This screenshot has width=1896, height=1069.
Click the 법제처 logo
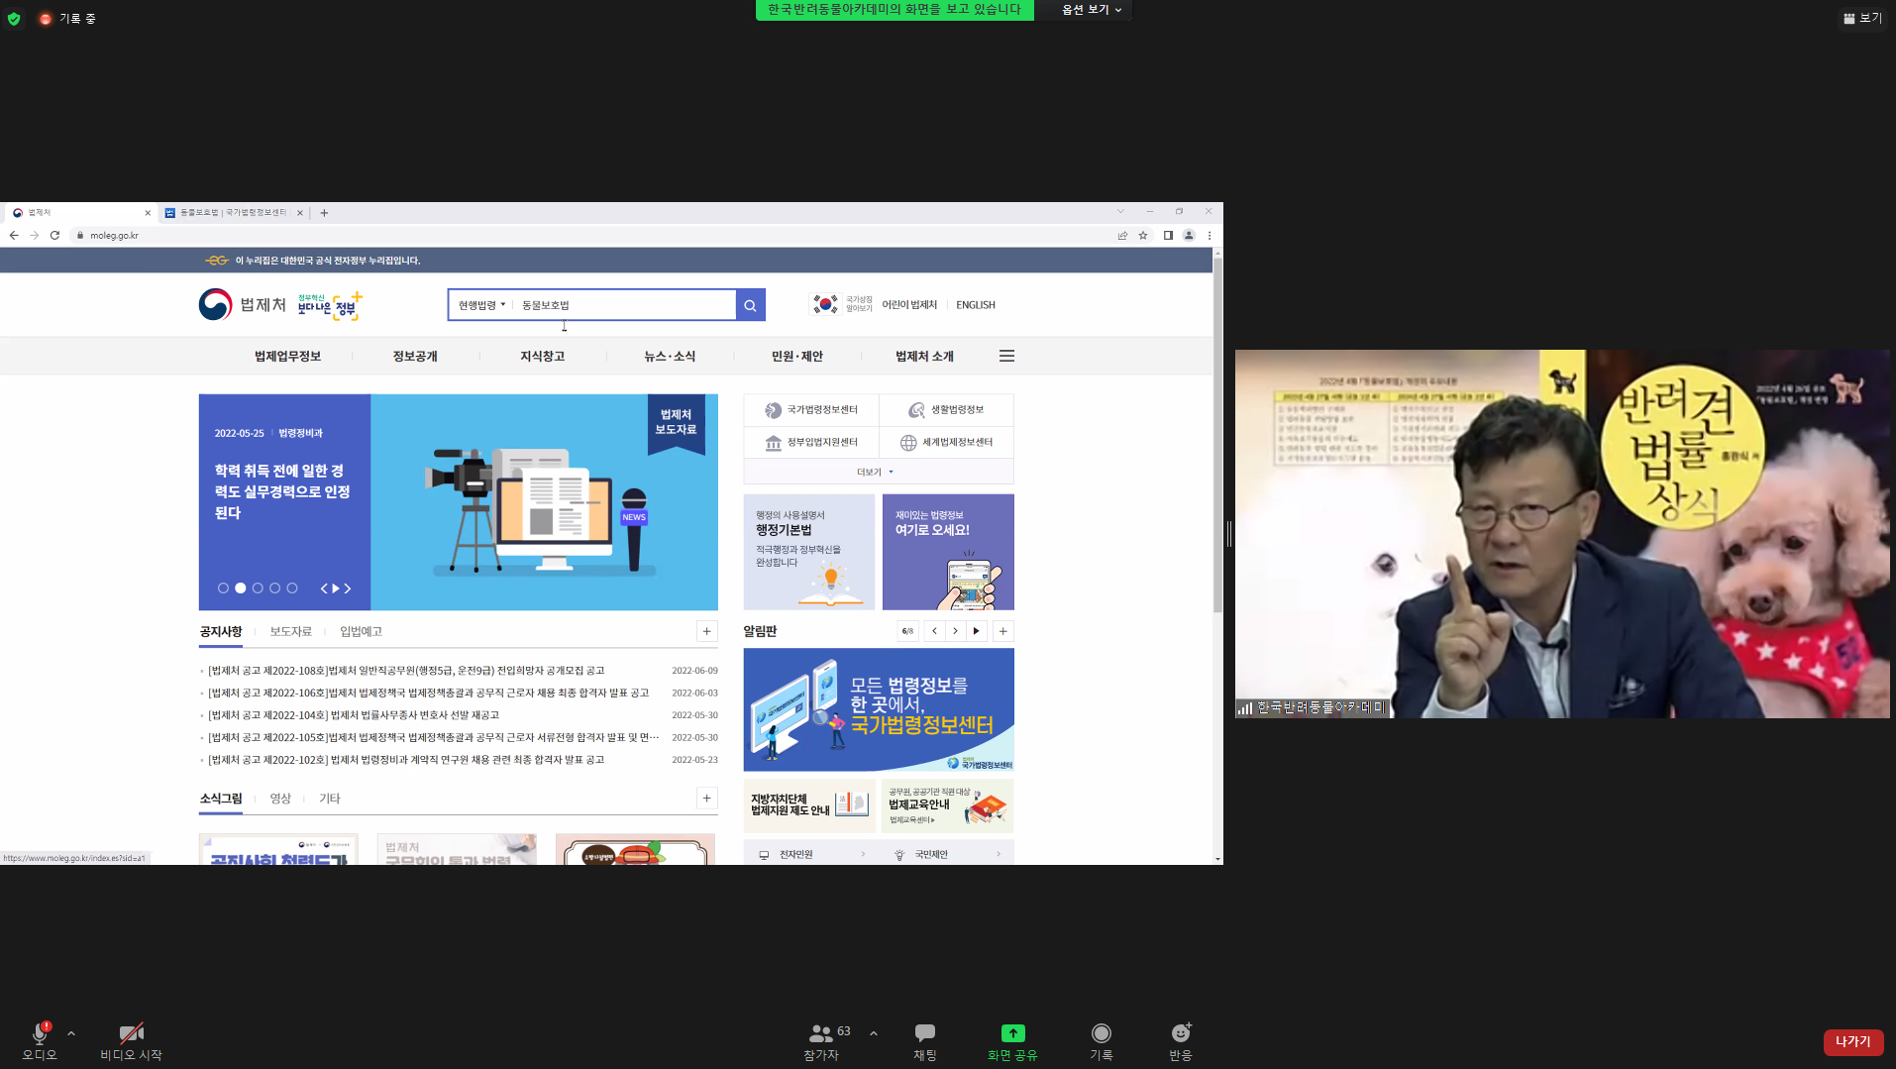[243, 304]
